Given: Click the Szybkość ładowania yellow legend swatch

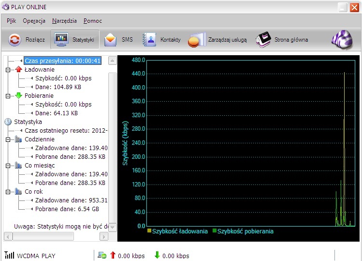Looking at the screenshot, I should [x=149, y=230].
